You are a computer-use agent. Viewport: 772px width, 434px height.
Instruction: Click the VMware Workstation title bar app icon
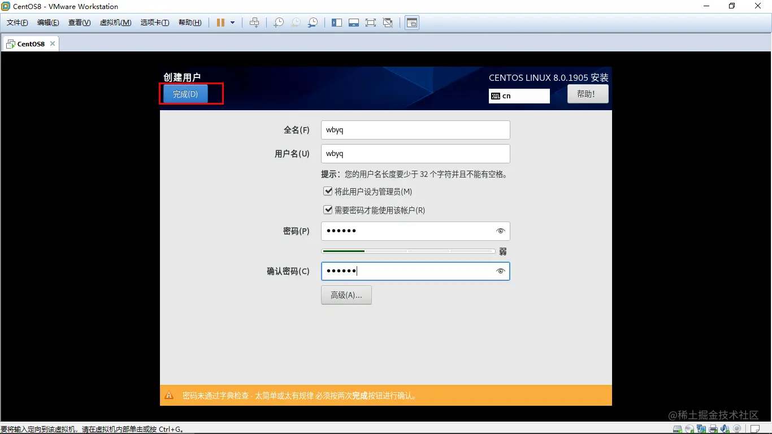6,6
